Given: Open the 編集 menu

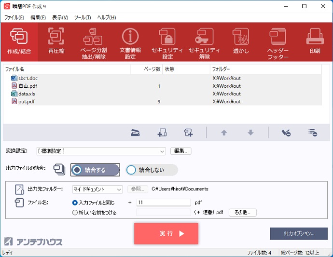Looking at the screenshot, I should [x=38, y=18].
